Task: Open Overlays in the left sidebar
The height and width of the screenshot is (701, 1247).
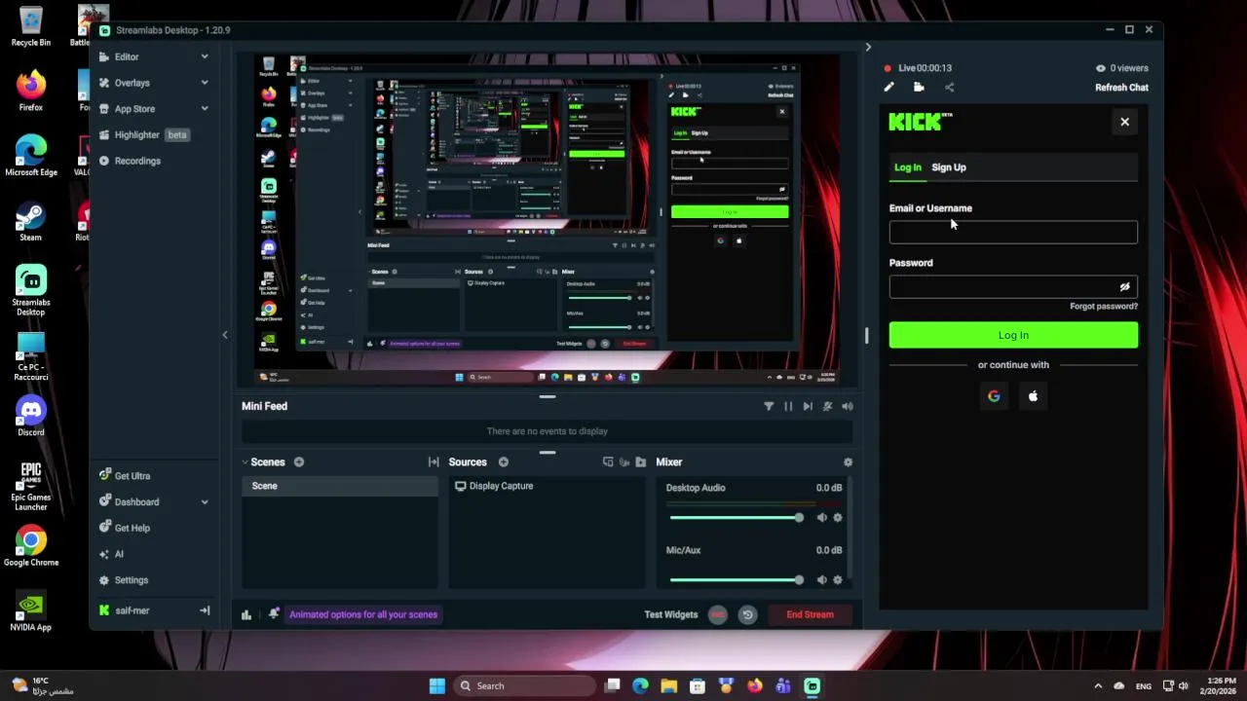Action: click(132, 83)
